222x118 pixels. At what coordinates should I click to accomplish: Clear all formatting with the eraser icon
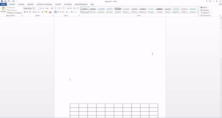tap(52, 8)
